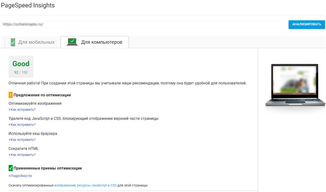The image size is (326, 192).
Task: Click the green checkmark applied-optimizations icon
Action: point(10,168)
